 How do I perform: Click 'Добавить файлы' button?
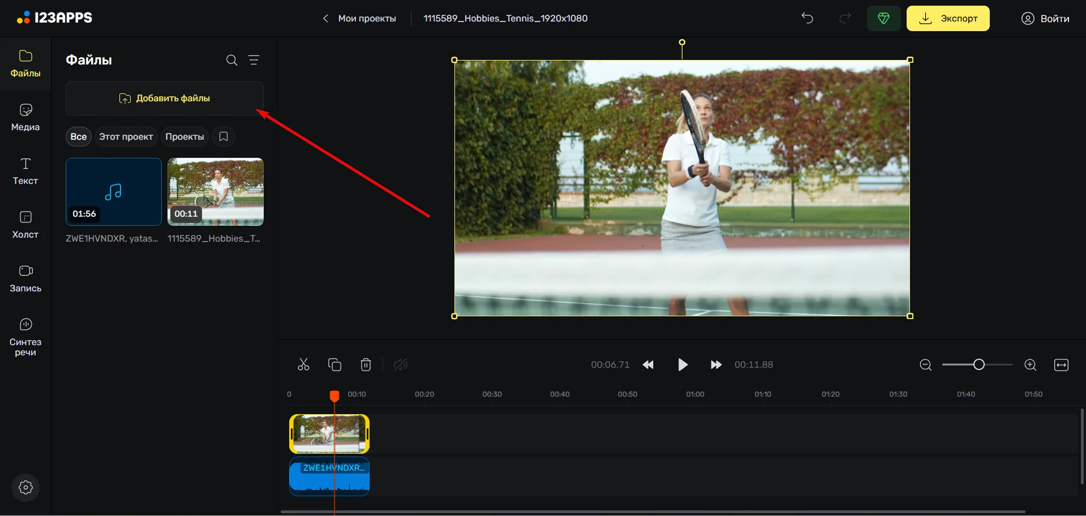pos(164,98)
